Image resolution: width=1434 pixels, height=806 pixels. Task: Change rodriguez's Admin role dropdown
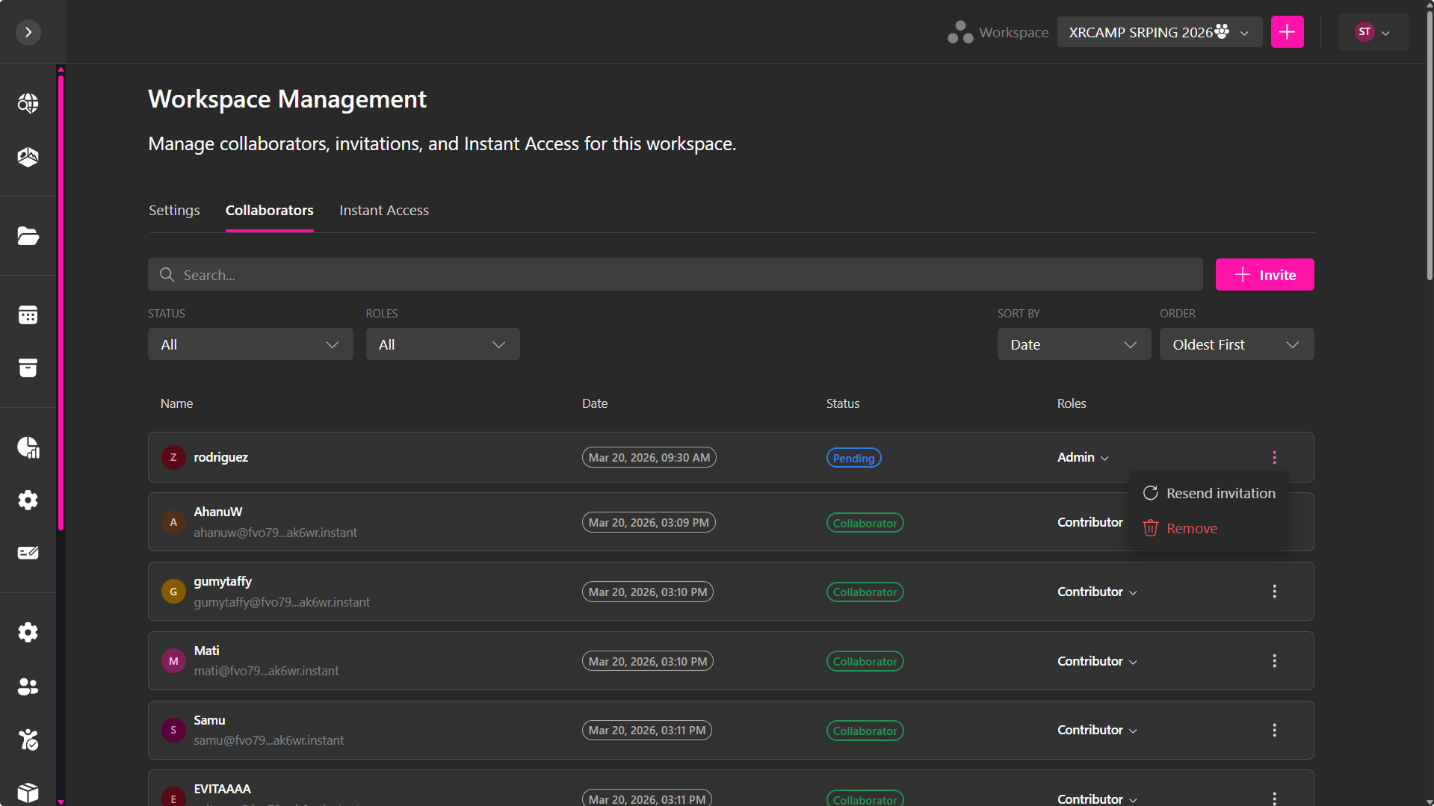[x=1083, y=457]
